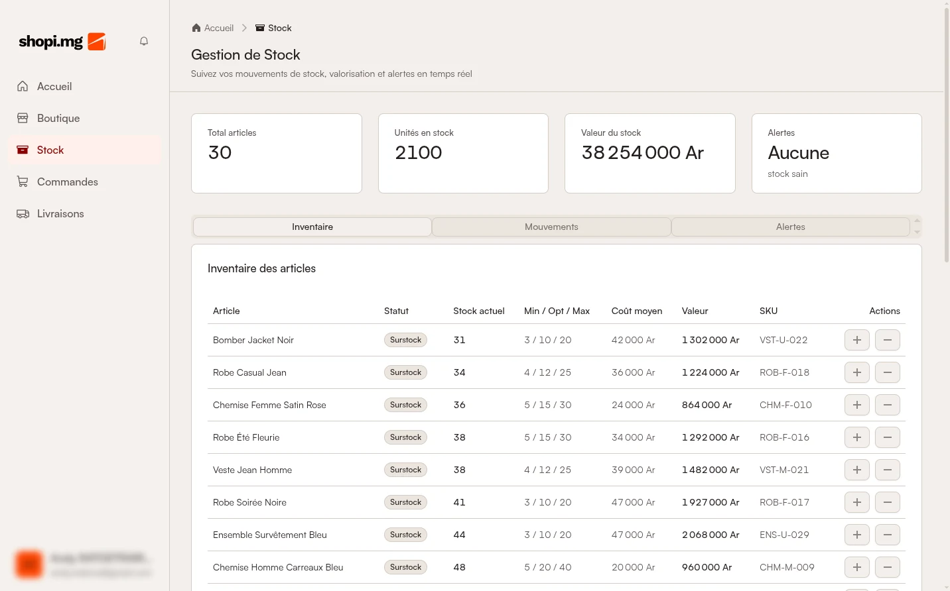Go to Accueil in the sidebar
Image resolution: width=950 pixels, height=591 pixels.
tap(85, 86)
